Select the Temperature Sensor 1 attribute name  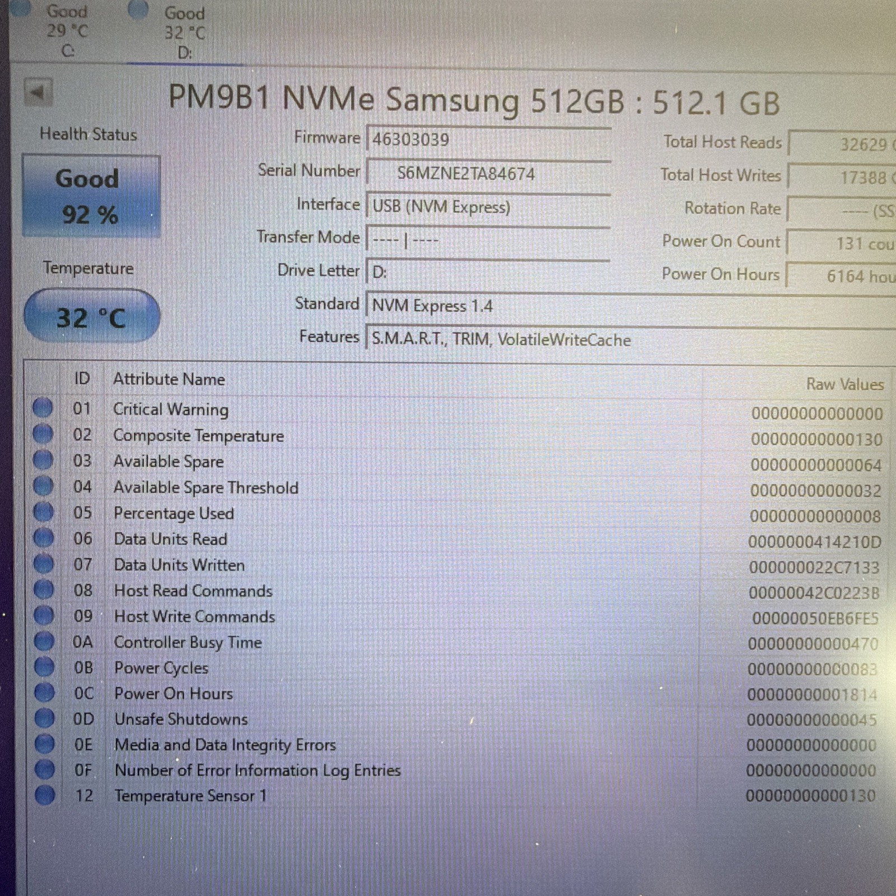(190, 796)
